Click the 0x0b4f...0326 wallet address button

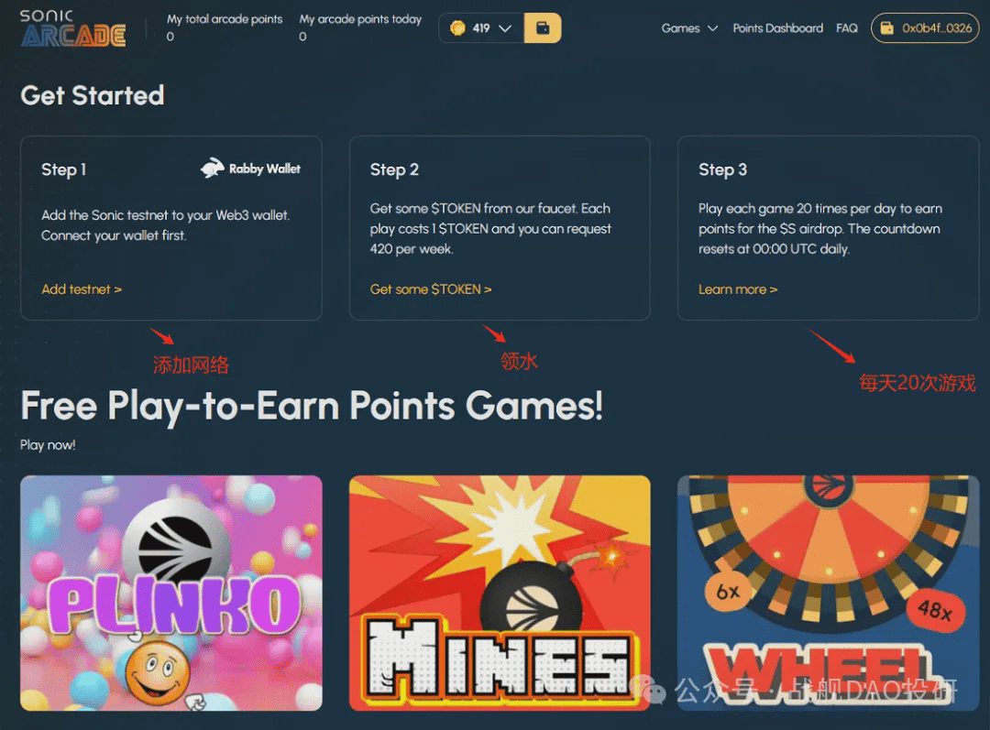pos(925,28)
